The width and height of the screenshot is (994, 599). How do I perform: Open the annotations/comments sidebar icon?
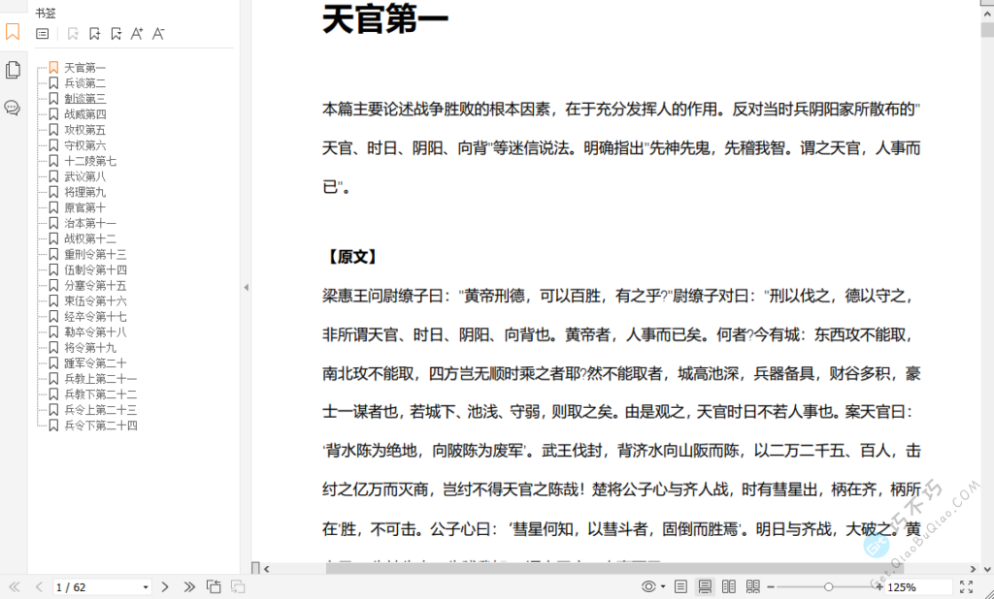pyautogui.click(x=13, y=106)
